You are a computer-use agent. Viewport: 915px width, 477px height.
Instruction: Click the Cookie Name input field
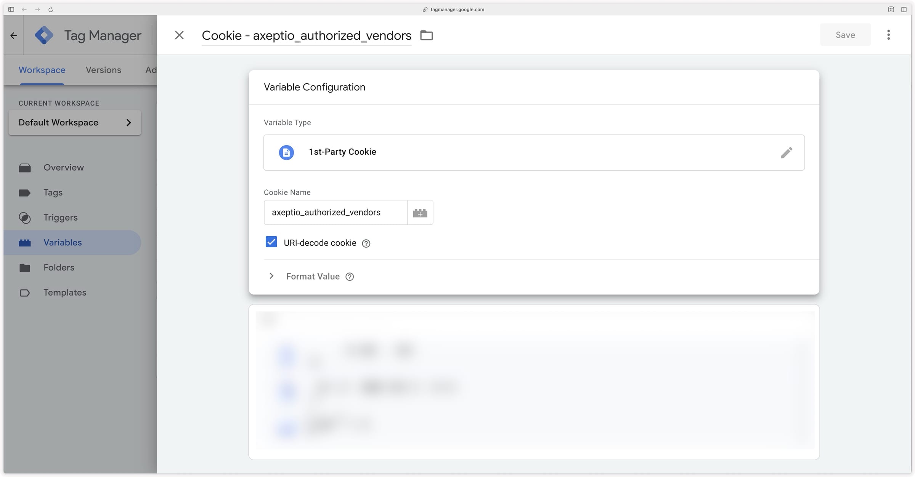tap(335, 213)
